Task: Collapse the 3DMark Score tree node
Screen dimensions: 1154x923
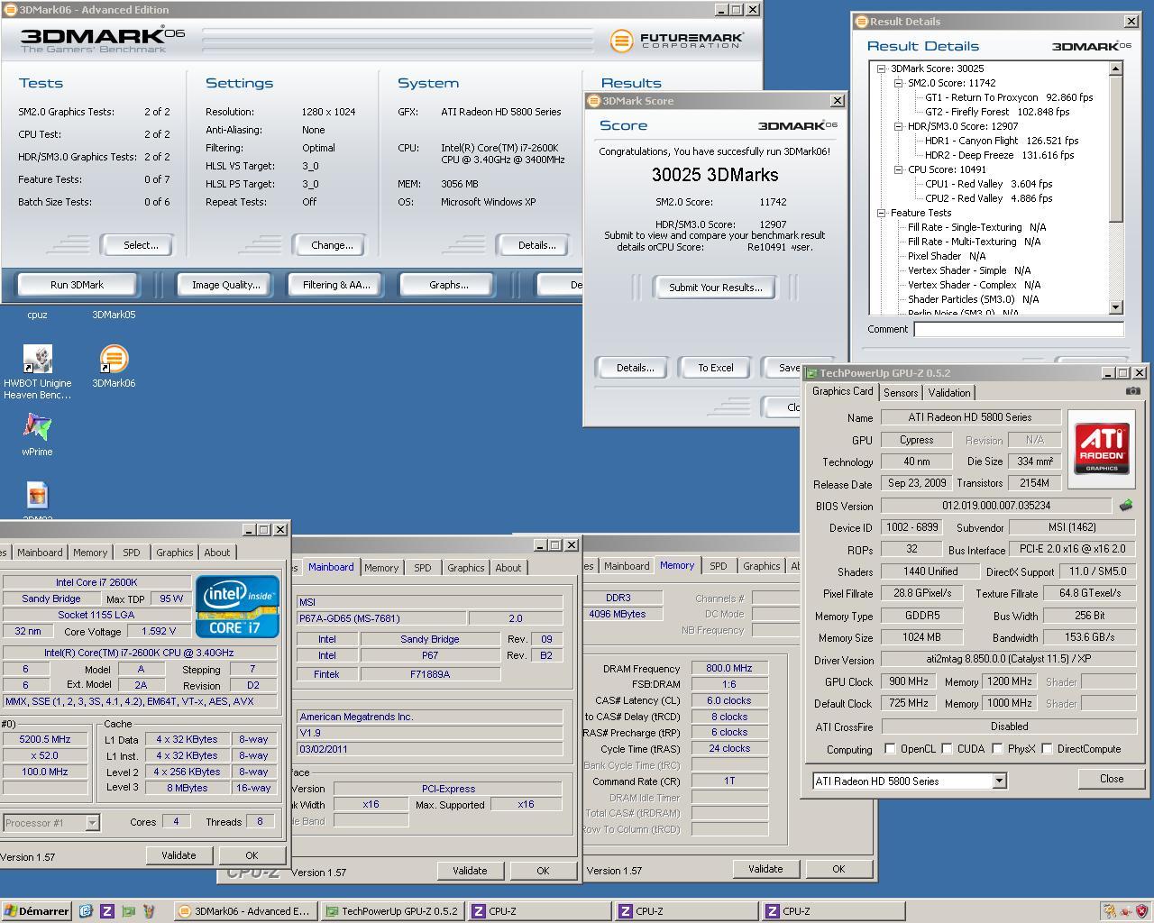Action: [881, 69]
